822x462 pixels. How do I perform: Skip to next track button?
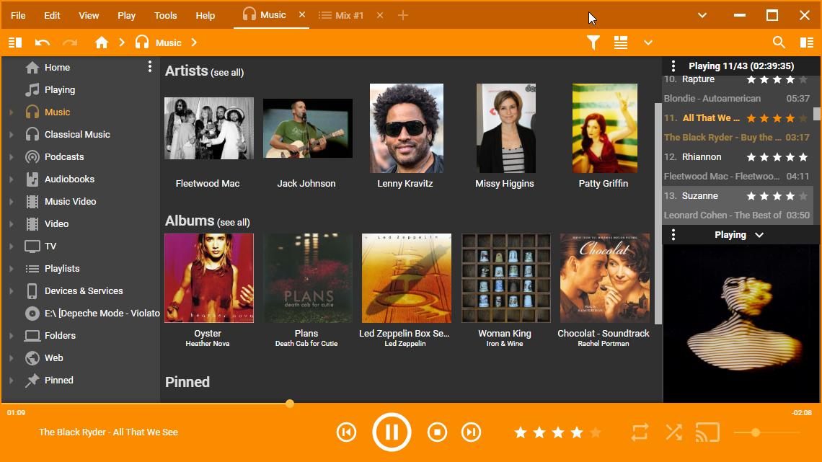[x=471, y=432]
